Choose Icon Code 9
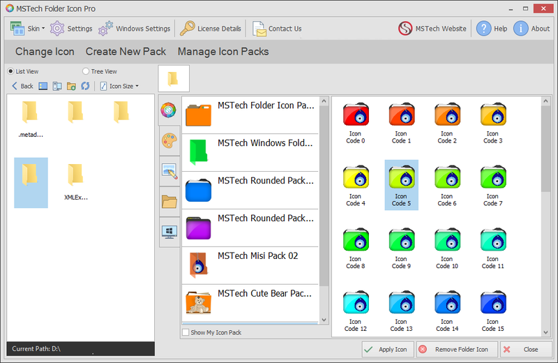The width and height of the screenshot is (558, 363). (402, 248)
